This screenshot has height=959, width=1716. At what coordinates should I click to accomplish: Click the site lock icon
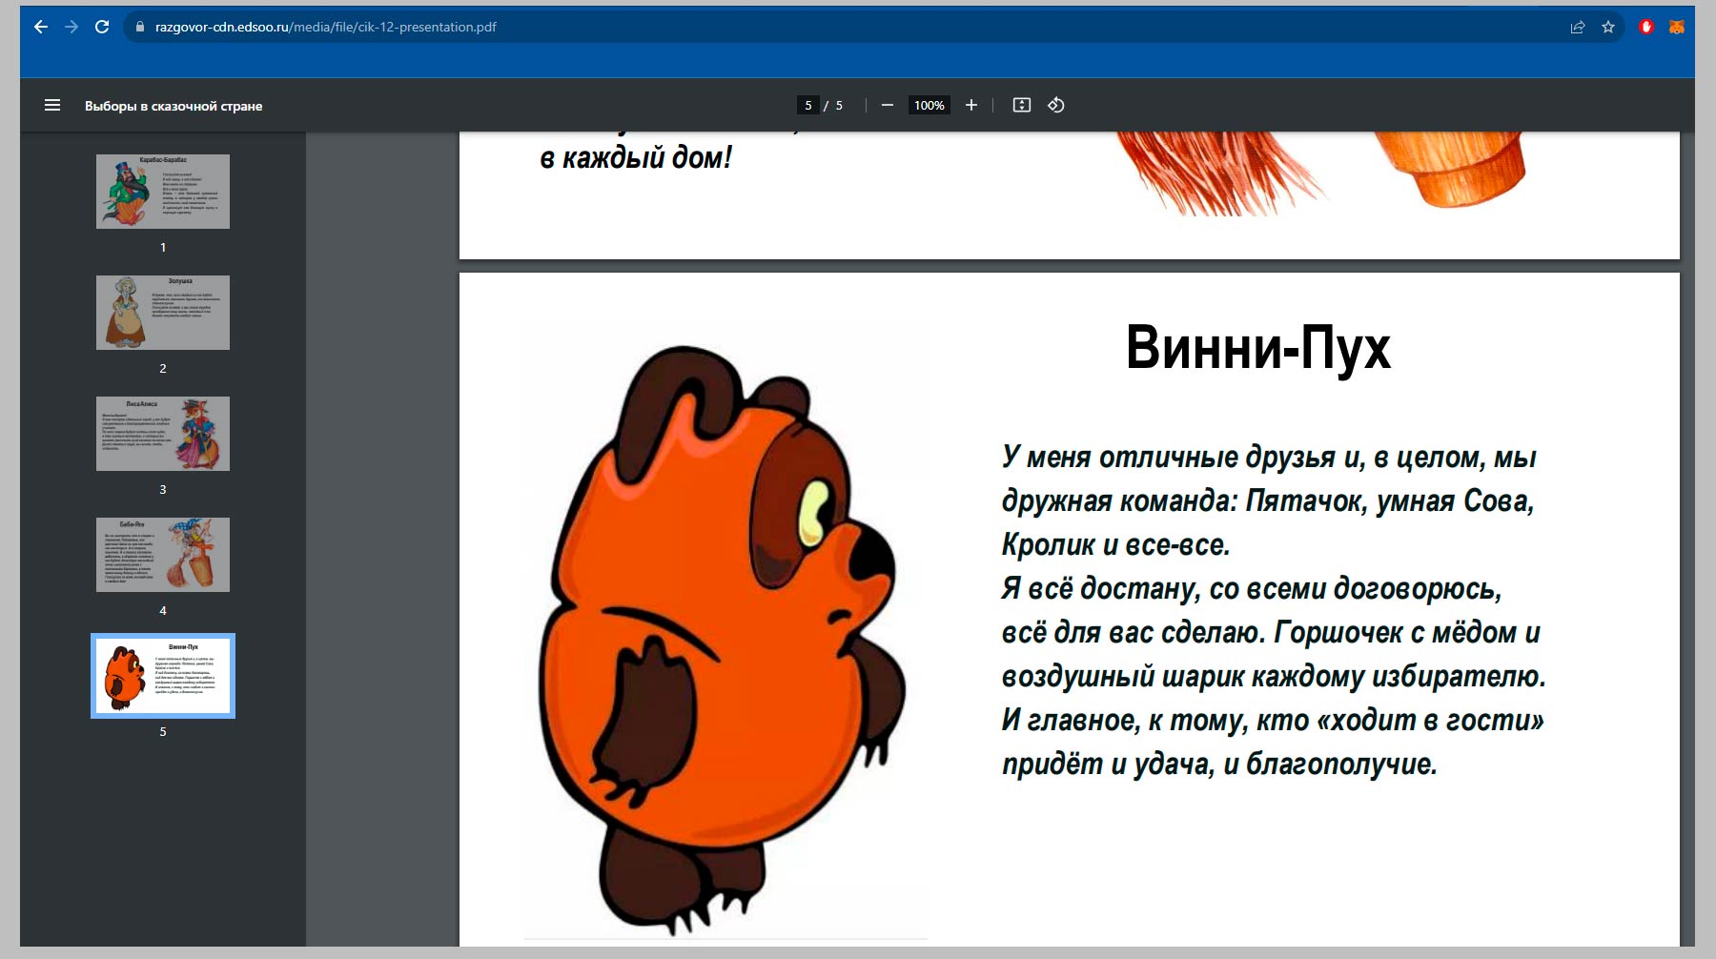(140, 27)
